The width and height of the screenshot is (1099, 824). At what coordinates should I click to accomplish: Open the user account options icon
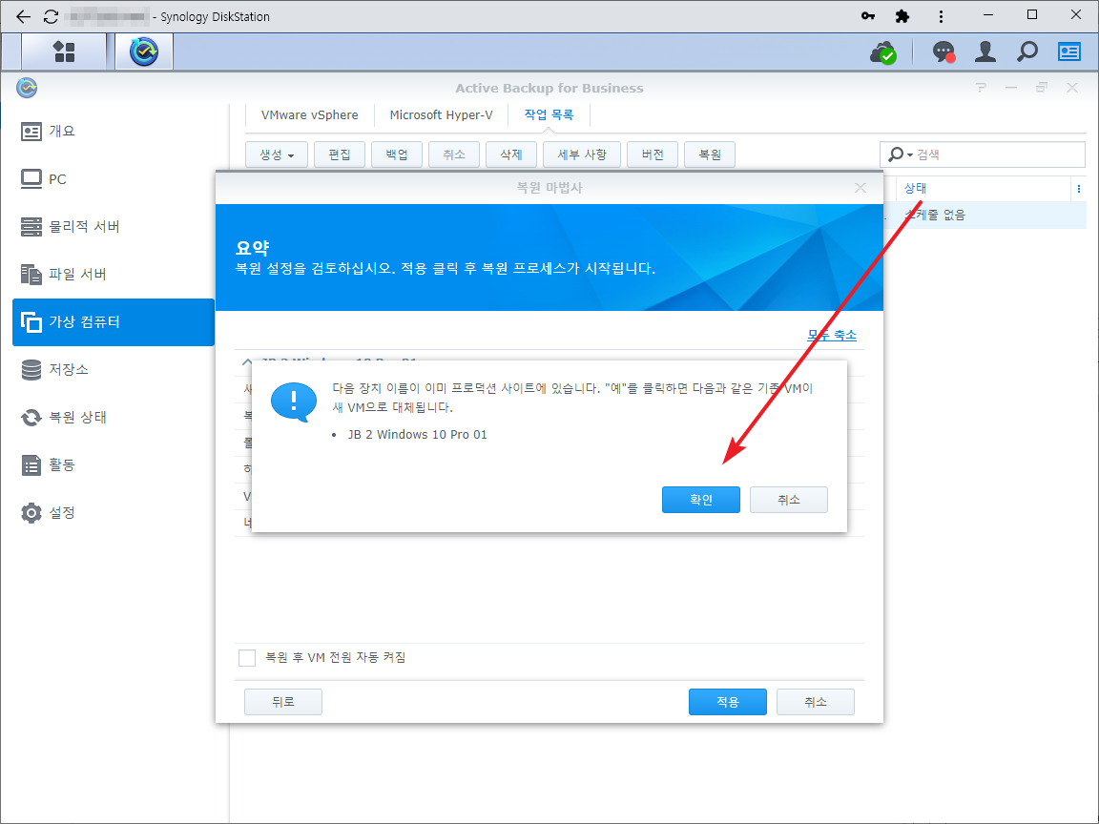point(985,51)
